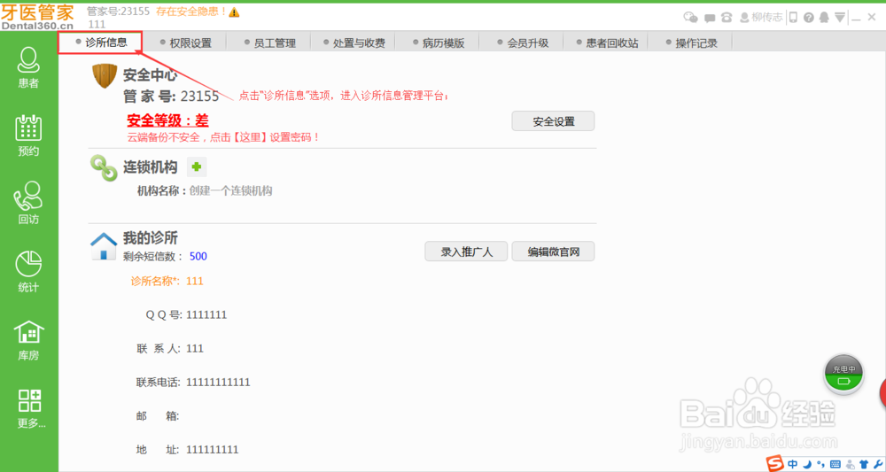Click the 地址 value 111111111
Screen dimensions: 886x472
(x=212, y=450)
